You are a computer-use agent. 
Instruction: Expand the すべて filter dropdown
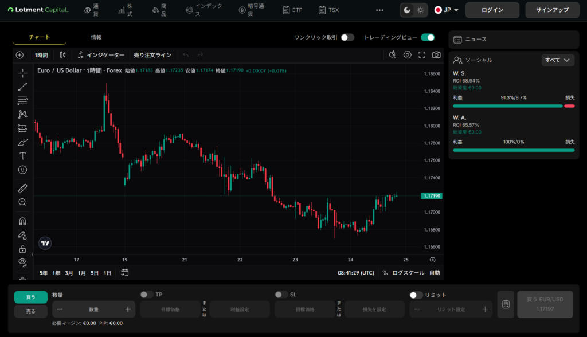pos(558,60)
